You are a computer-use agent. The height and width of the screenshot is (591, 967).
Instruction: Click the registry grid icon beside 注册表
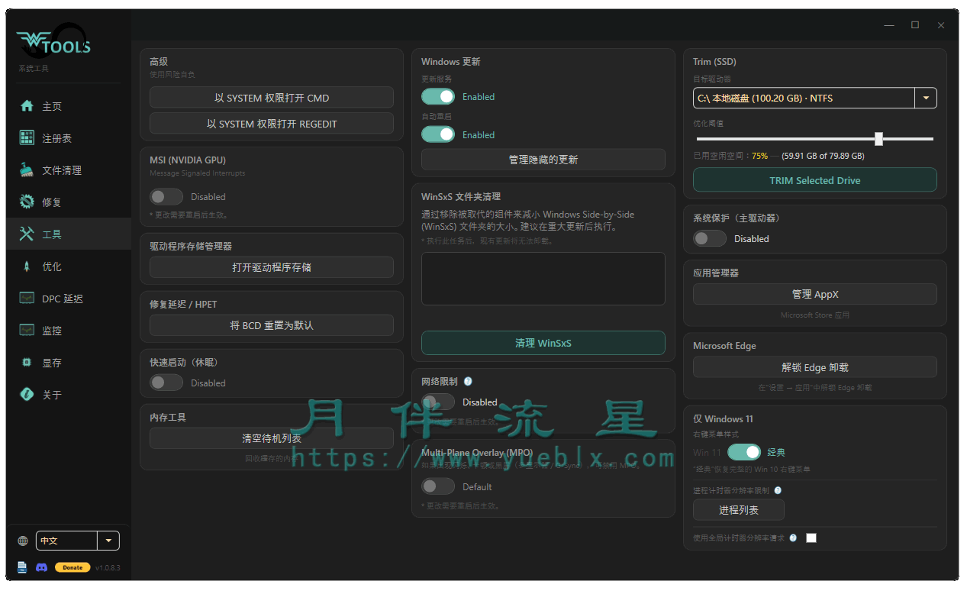point(27,138)
